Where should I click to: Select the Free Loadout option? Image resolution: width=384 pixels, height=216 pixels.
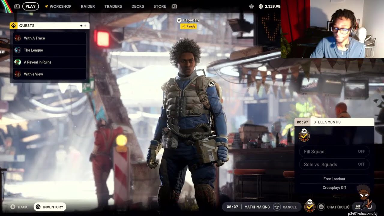coord(334,179)
